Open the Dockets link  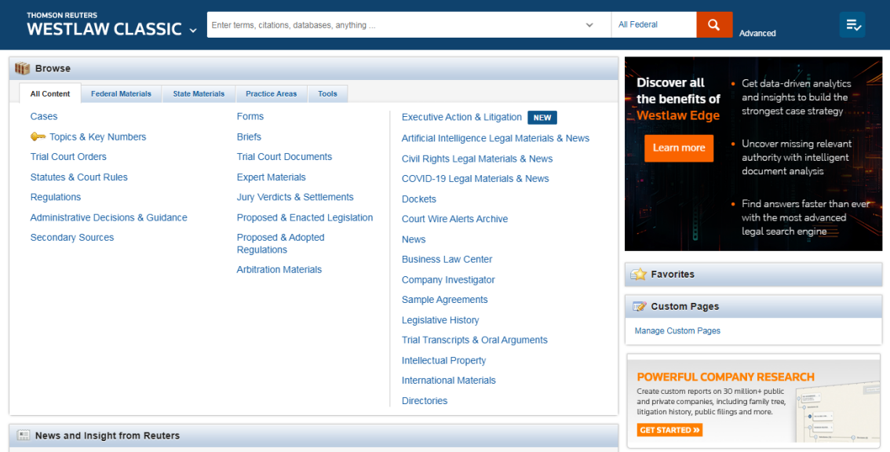[x=419, y=199]
